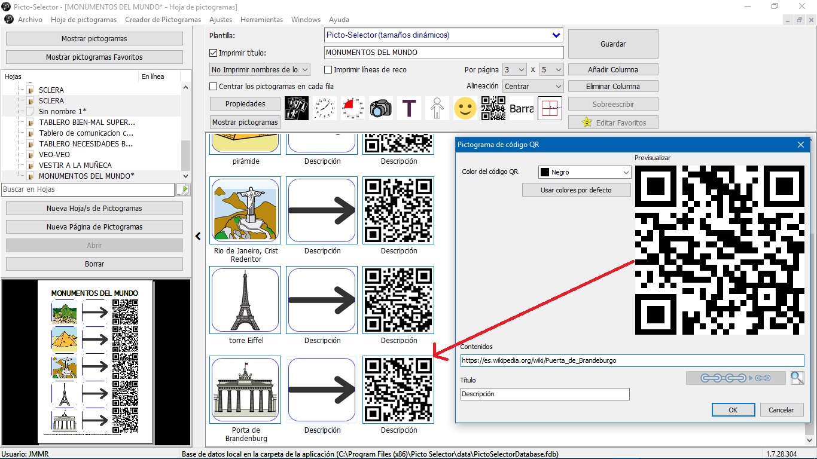This screenshot has width=817, height=459.
Task: Click the chain link button in the dialog
Action: [x=736, y=378]
